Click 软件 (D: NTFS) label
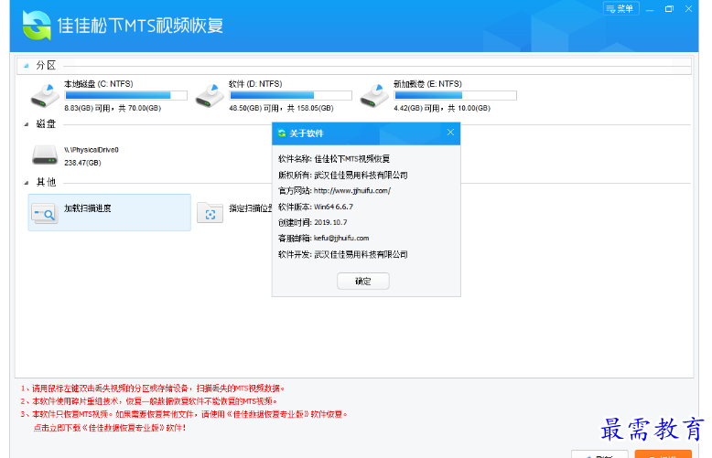712x458 pixels. pos(255,84)
